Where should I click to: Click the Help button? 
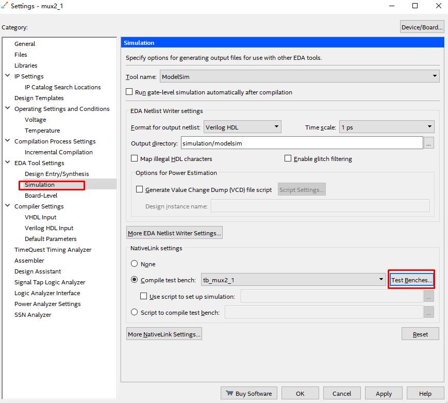tap(425, 394)
